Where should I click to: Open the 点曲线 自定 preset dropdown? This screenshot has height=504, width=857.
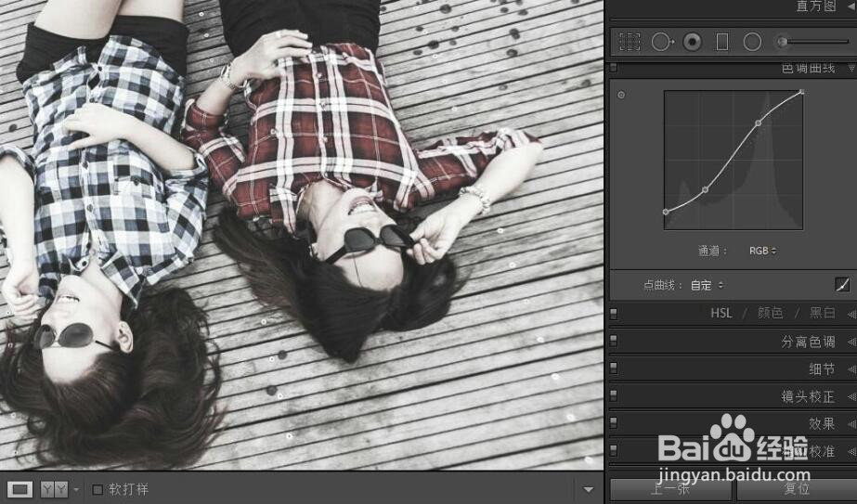tap(707, 285)
